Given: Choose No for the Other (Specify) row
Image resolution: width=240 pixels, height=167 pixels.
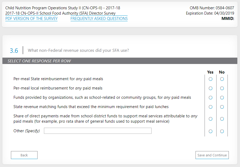Looking at the screenshot, I should [222, 131].
